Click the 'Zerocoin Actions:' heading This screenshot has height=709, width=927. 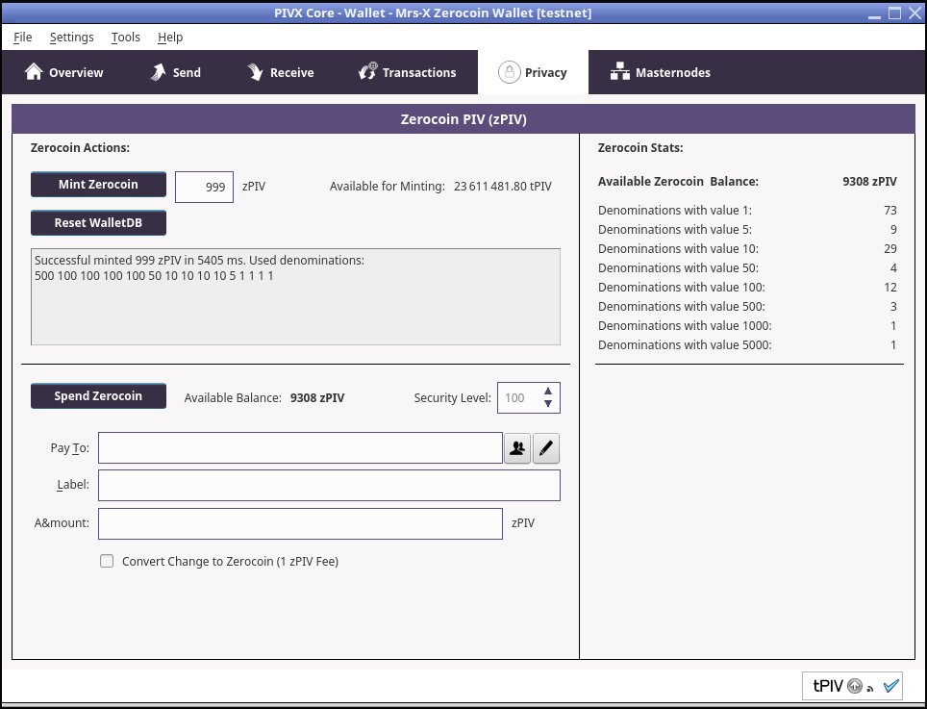pyautogui.click(x=80, y=148)
